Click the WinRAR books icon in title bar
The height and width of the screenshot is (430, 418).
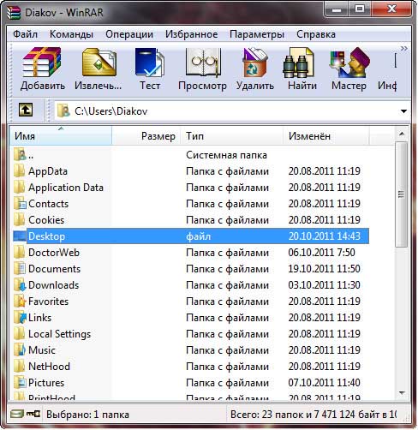pos(14,12)
